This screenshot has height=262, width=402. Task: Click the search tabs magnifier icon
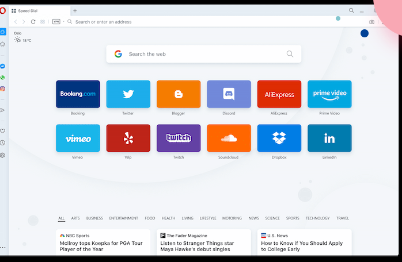coord(351,10)
